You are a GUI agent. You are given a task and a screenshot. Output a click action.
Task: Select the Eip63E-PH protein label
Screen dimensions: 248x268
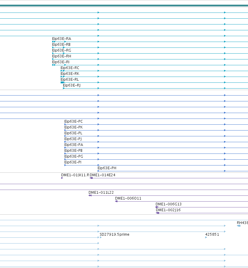pyautogui.click(x=107, y=168)
